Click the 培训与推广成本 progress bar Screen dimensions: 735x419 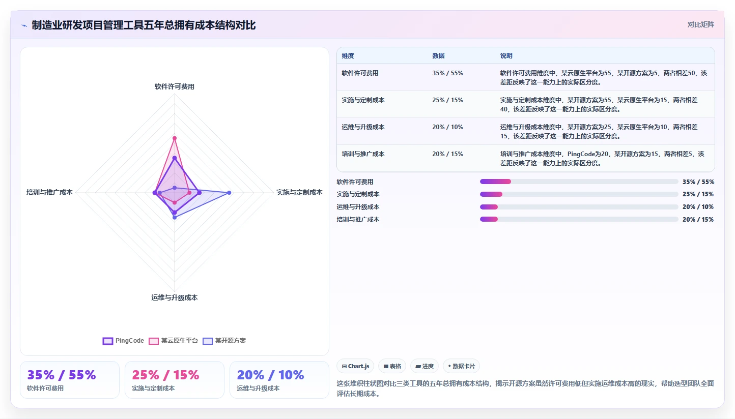click(579, 220)
